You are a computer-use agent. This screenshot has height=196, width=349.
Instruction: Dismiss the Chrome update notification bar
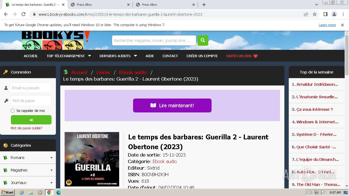342,25
